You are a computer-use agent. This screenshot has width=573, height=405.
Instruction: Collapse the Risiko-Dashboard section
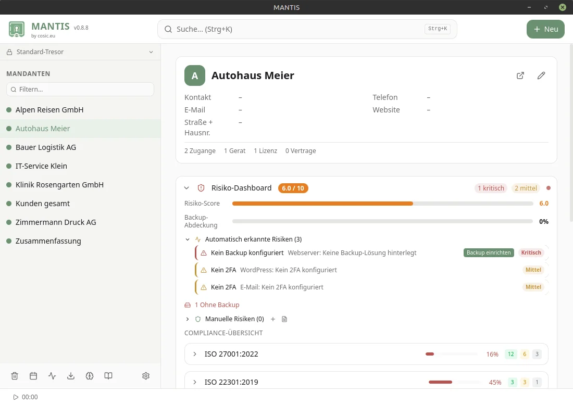pos(186,188)
